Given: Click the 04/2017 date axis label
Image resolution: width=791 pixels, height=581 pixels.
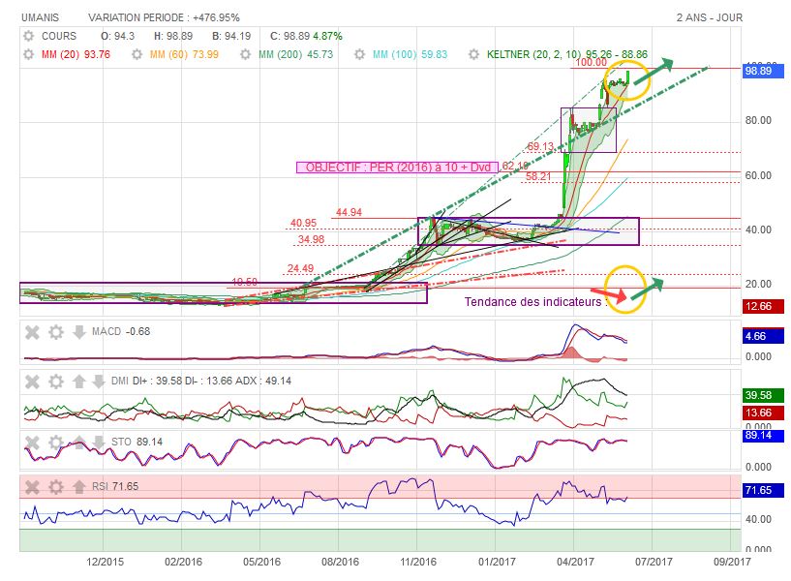Looking at the screenshot, I should click(576, 562).
